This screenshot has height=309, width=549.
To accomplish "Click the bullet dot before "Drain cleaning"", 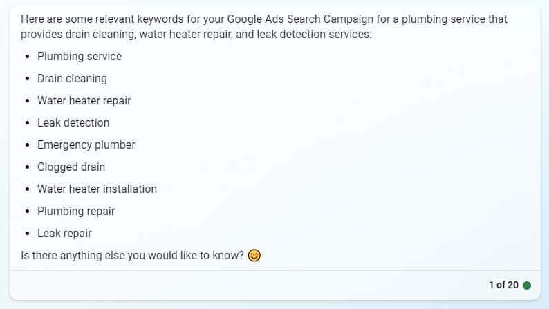I will (27, 79).
